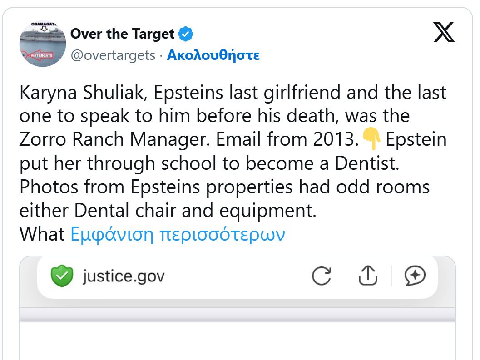Open the Over the Target profile avatar

[43, 44]
